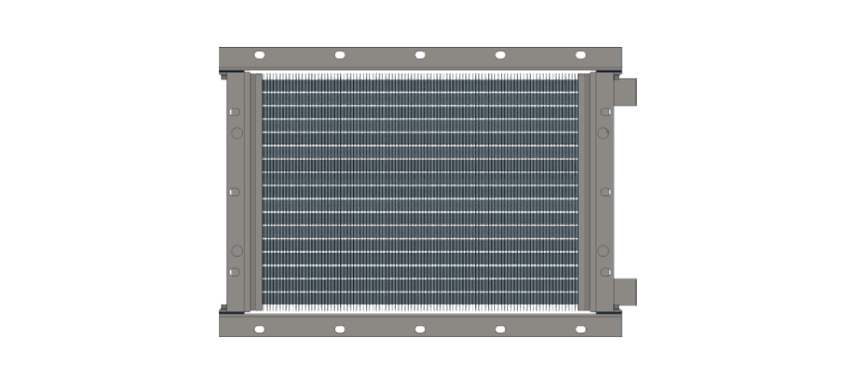Image resolution: width=855 pixels, height=384 pixels.
Task: Click the second hole from left on top flange
Action: 339,55
